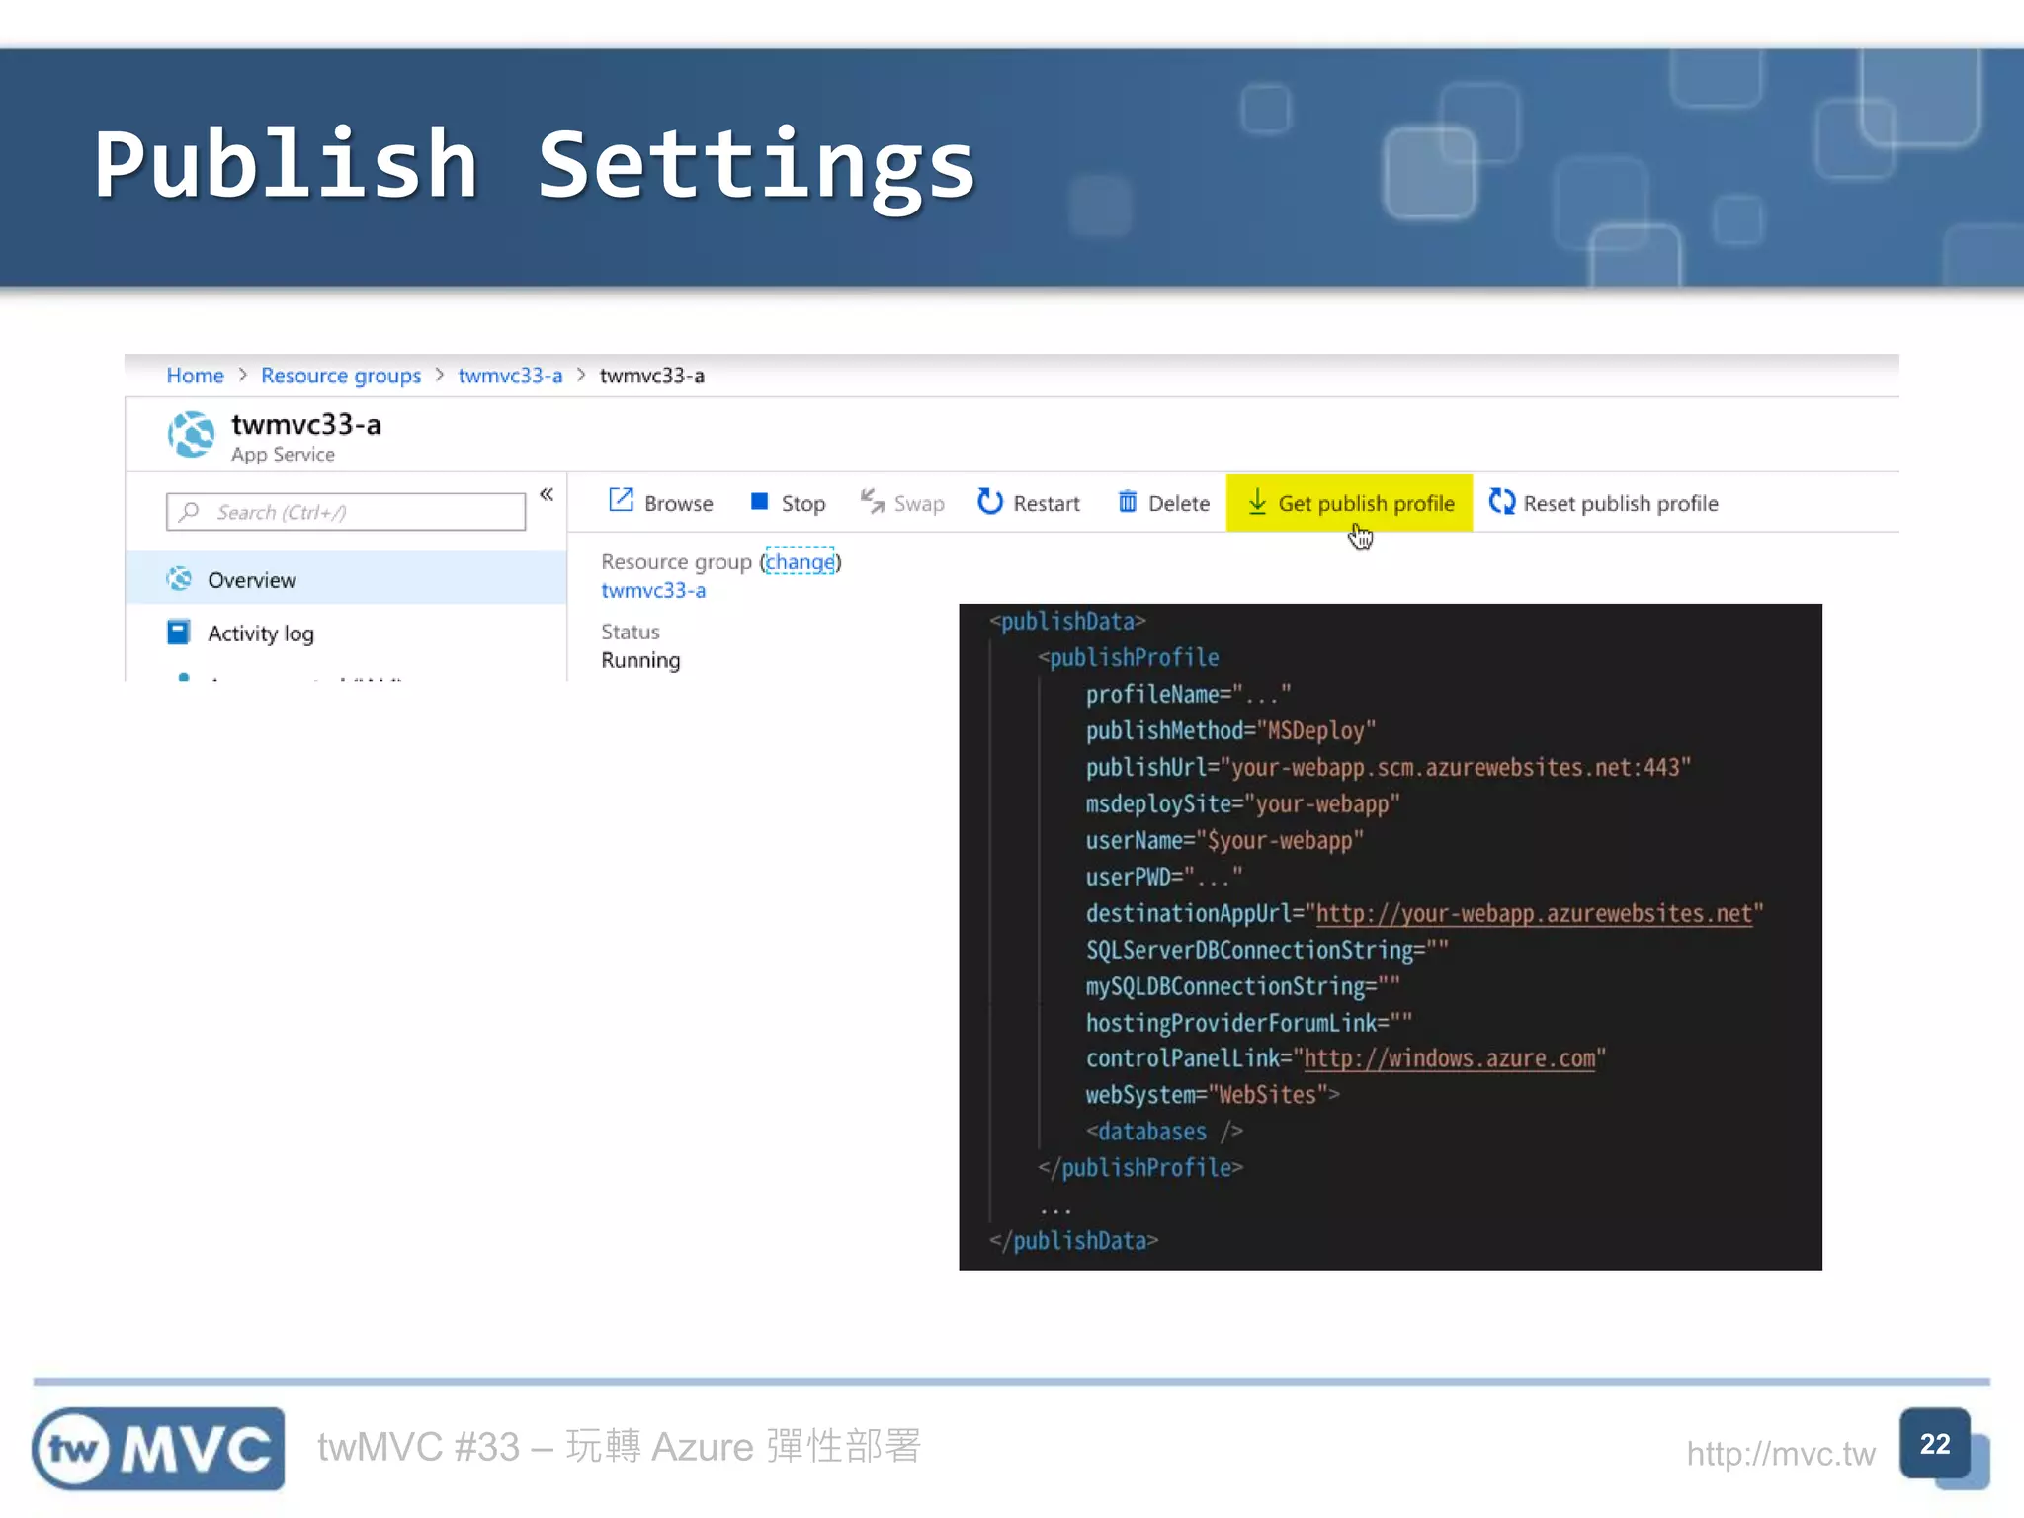Click the Delete label in the toolbar

[1178, 504]
